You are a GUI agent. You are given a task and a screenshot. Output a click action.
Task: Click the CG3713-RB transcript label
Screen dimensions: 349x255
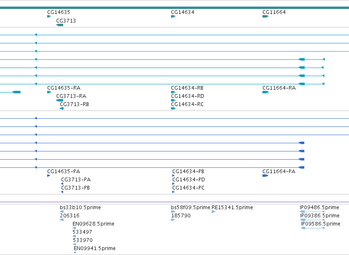click(x=74, y=104)
